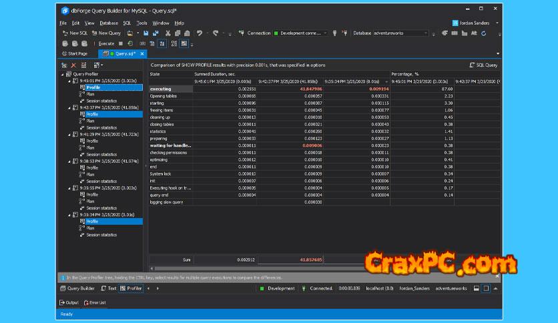Click the Save file icon
The width and height of the screenshot is (558, 323).
[x=146, y=33]
